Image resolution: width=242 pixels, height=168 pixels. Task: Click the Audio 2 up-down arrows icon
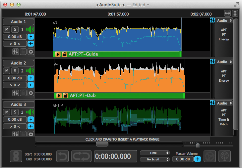pyautogui.click(x=16, y=93)
